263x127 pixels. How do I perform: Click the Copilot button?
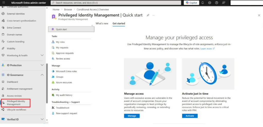(191, 3)
